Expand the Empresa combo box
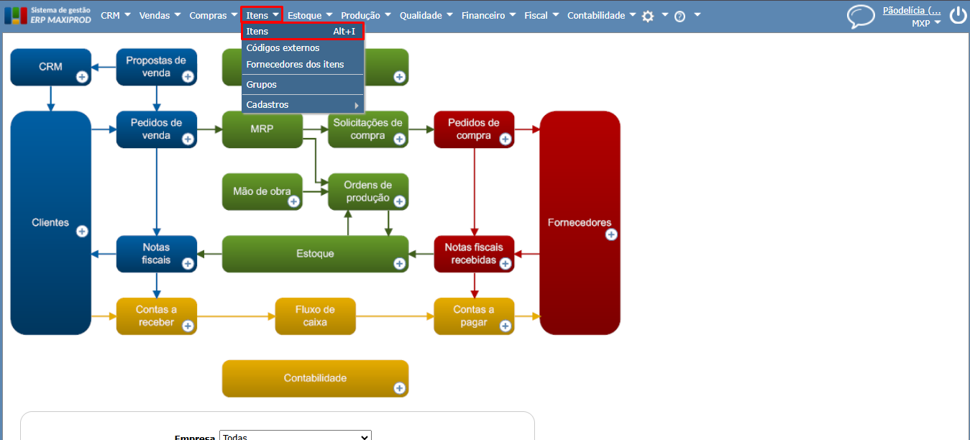 [295, 436]
